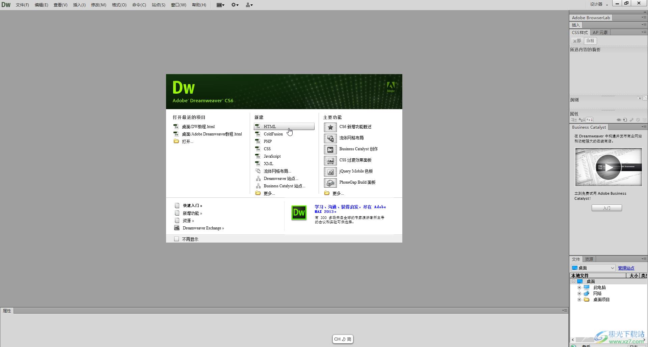The height and width of the screenshot is (347, 648).
Task: Click the new CSS rule icon
Action: coord(625,120)
